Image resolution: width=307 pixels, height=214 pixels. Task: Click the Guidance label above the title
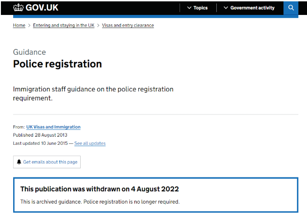click(x=29, y=52)
